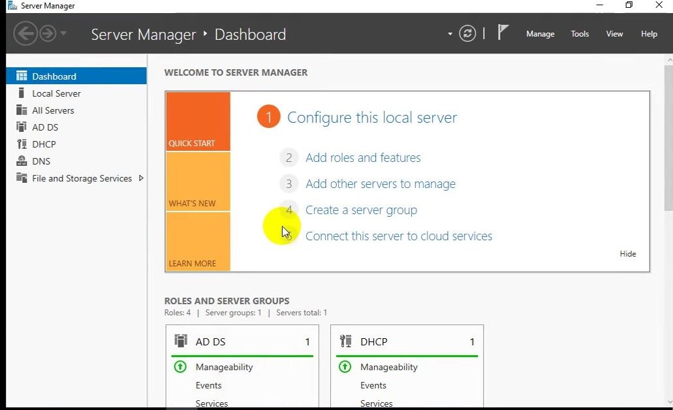Select the Quick Start tile
This screenshot has height=410, width=673.
click(198, 121)
